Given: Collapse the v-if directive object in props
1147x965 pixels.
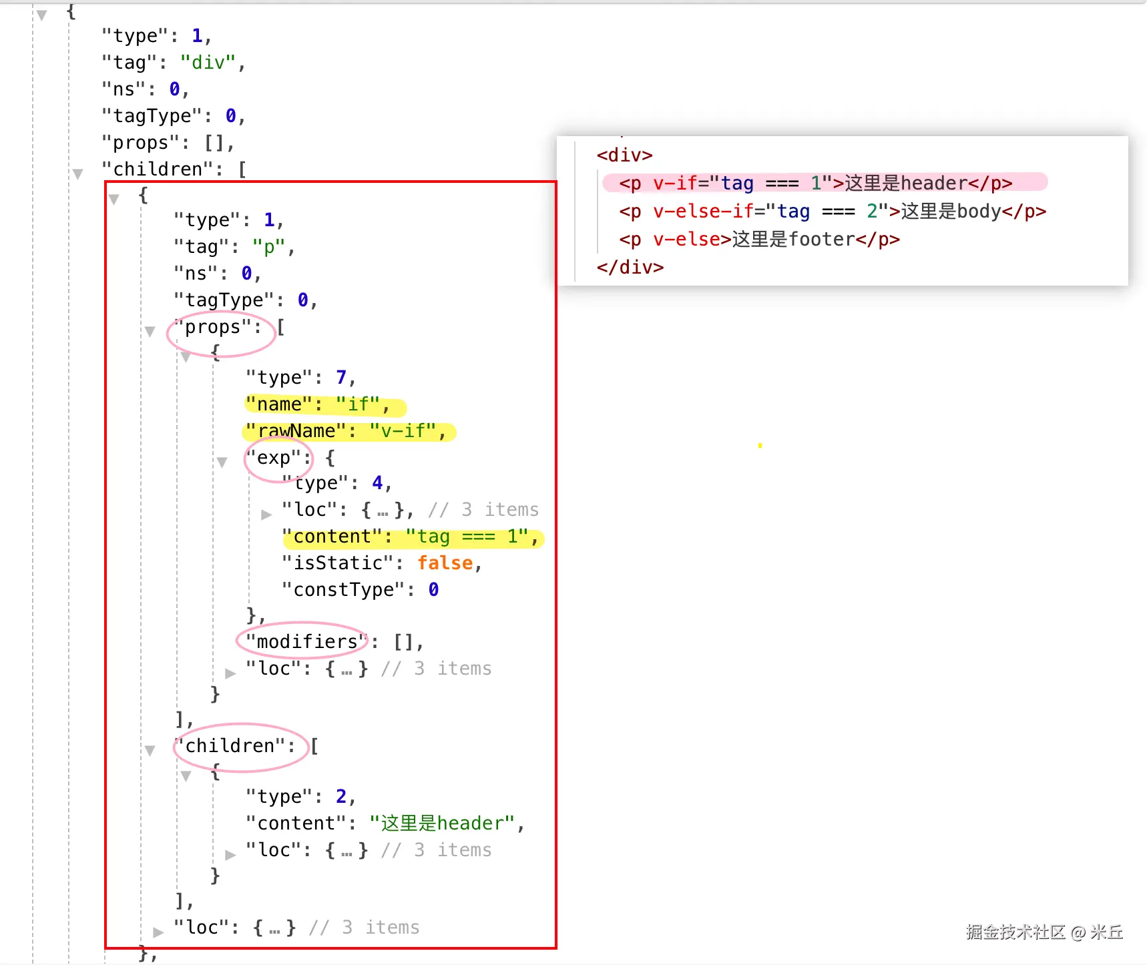Looking at the screenshot, I should click(186, 356).
